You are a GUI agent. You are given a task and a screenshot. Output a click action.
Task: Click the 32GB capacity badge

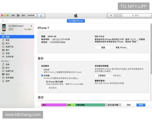click(11, 29)
